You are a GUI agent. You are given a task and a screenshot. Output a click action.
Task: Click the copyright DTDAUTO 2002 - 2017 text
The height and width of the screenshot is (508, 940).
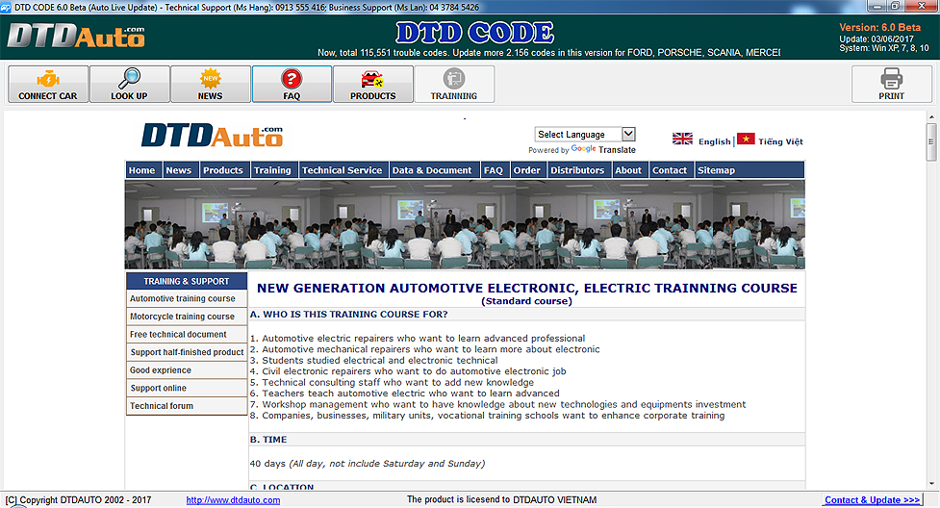[79, 500]
